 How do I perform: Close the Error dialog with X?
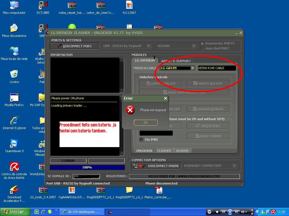point(165,98)
